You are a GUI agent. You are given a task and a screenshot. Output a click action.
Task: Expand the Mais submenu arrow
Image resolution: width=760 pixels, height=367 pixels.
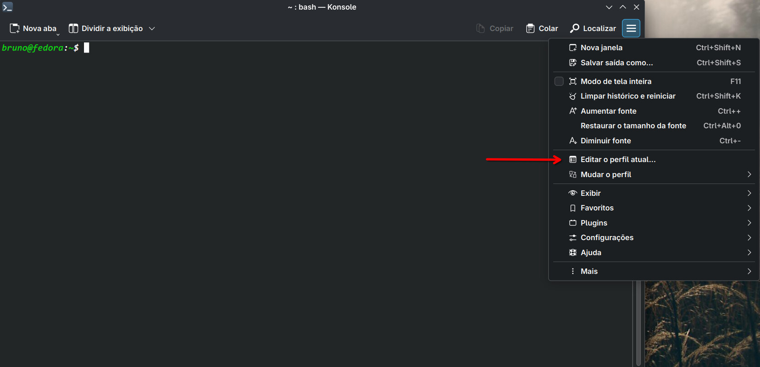749,271
